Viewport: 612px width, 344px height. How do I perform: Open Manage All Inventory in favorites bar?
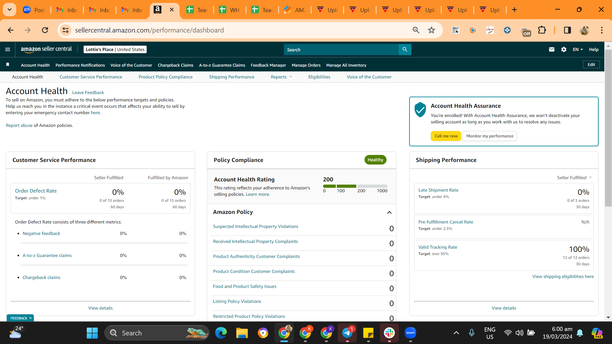(x=346, y=65)
